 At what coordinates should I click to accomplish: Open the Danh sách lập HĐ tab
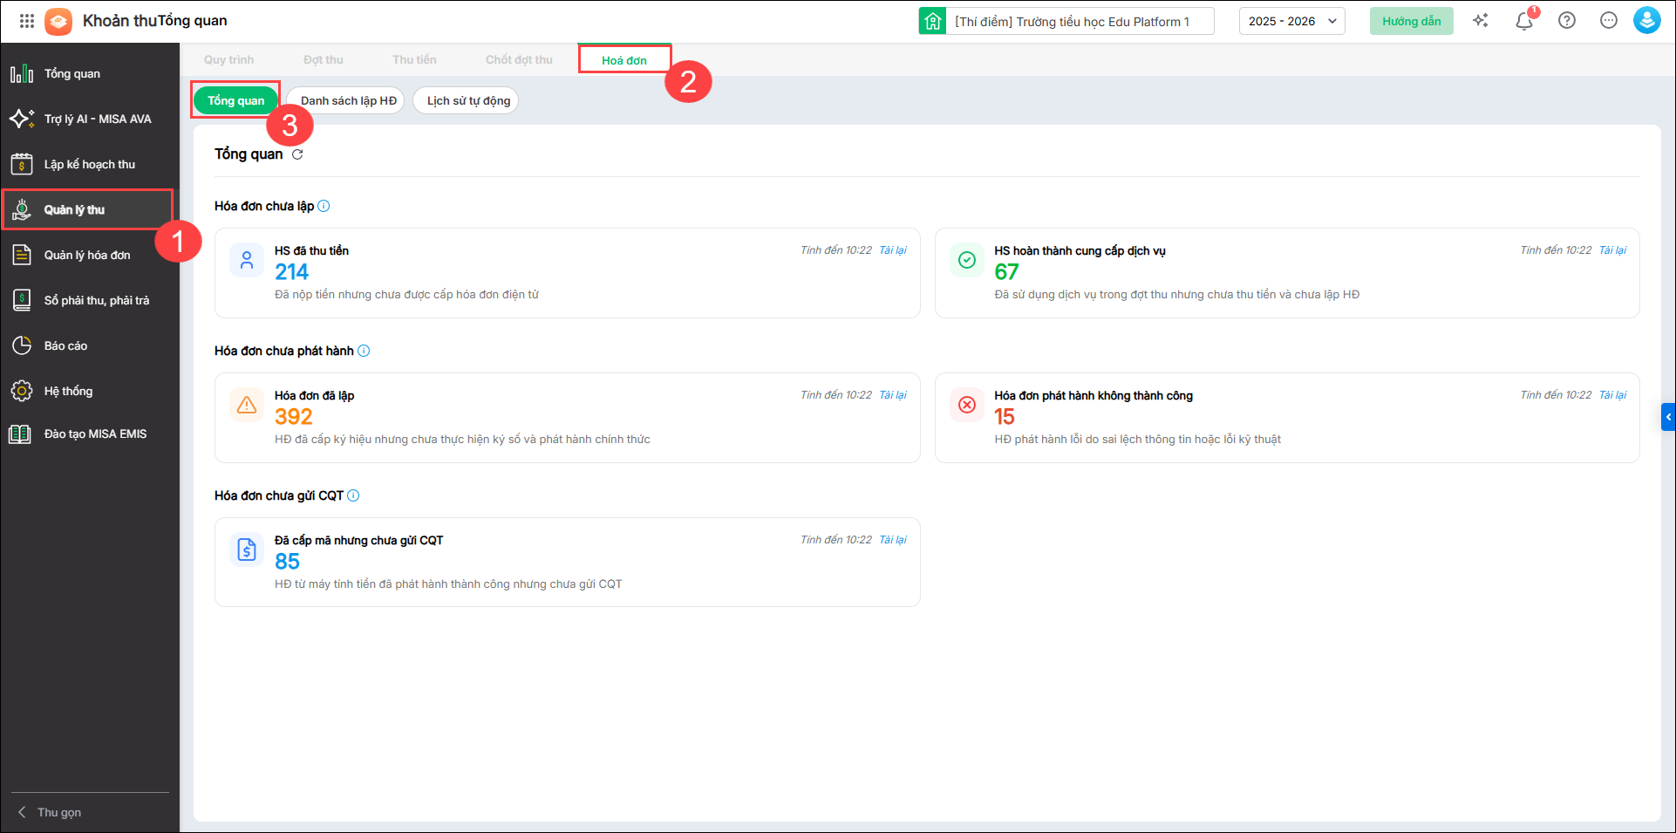coord(348,101)
